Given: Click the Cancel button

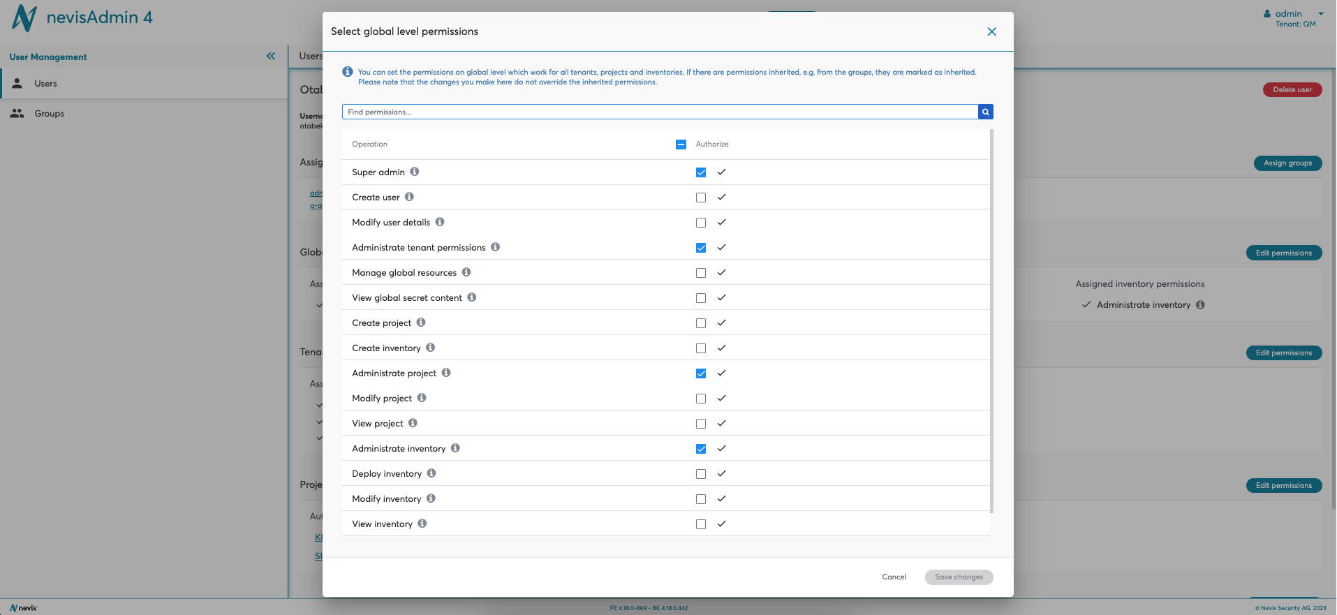Looking at the screenshot, I should [894, 577].
